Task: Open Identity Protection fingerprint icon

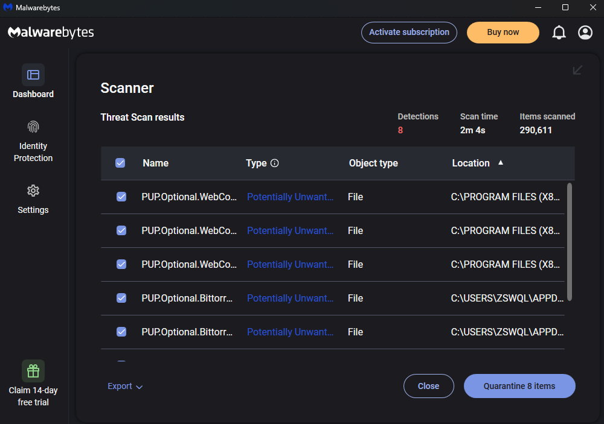Action: [33, 127]
